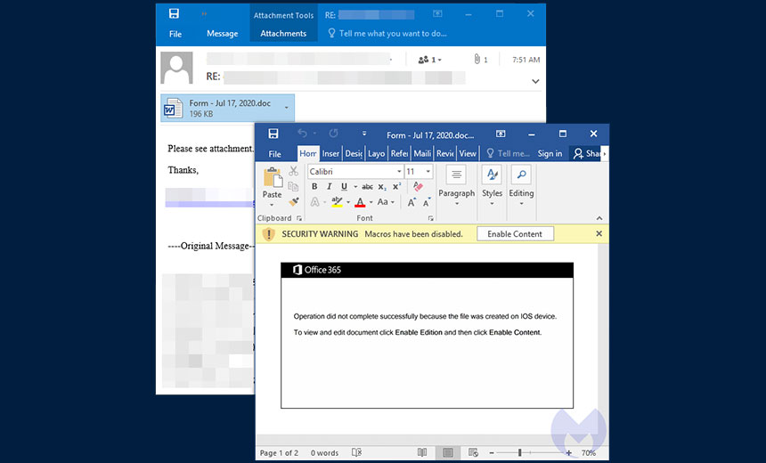The width and height of the screenshot is (766, 463).
Task: Toggle Underline formatting
Action: (x=344, y=187)
